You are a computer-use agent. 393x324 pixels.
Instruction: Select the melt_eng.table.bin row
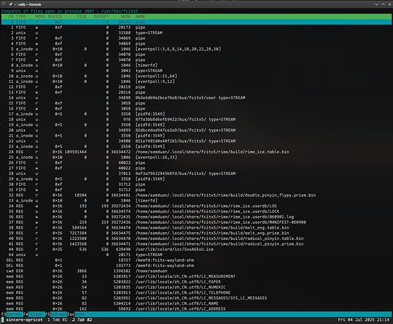(x=196, y=228)
